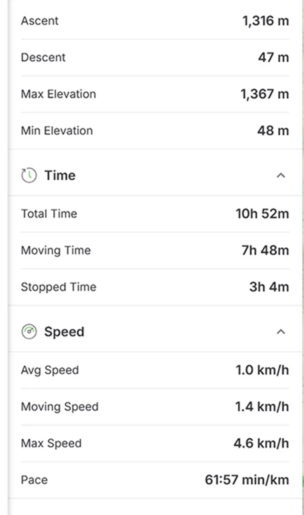Screen dimensions: 304x515
Task: Click the Moving Speed 1.4 km/h value
Action: tap(262, 407)
